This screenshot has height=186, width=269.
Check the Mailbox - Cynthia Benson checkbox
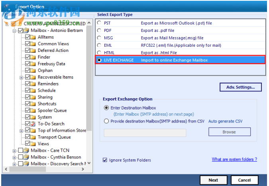click(21, 157)
